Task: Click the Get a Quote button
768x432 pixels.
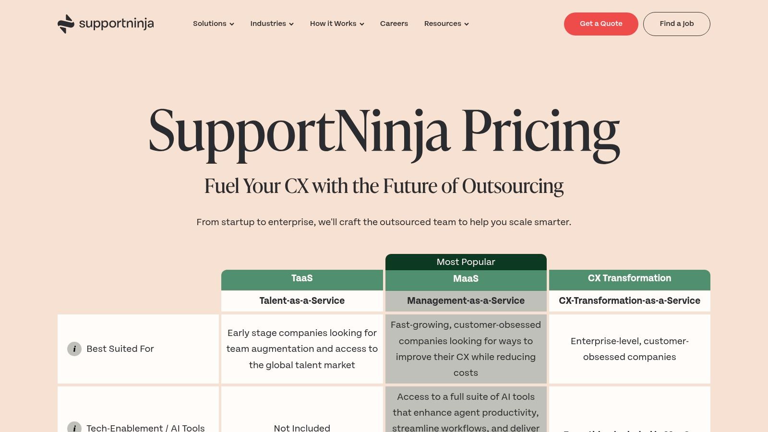Action: tap(601, 24)
